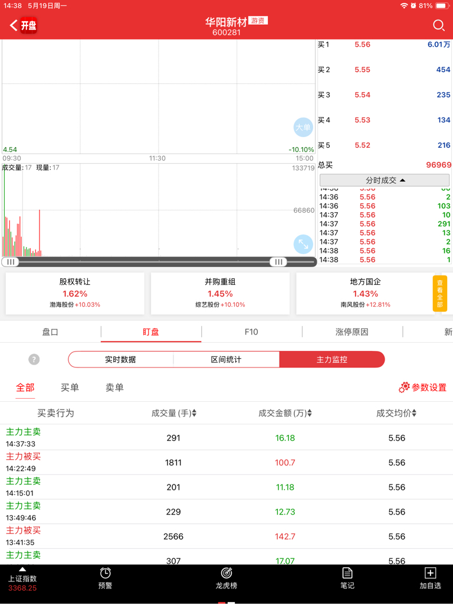
Task: Click right handle of chart range slider
Action: 278,262
